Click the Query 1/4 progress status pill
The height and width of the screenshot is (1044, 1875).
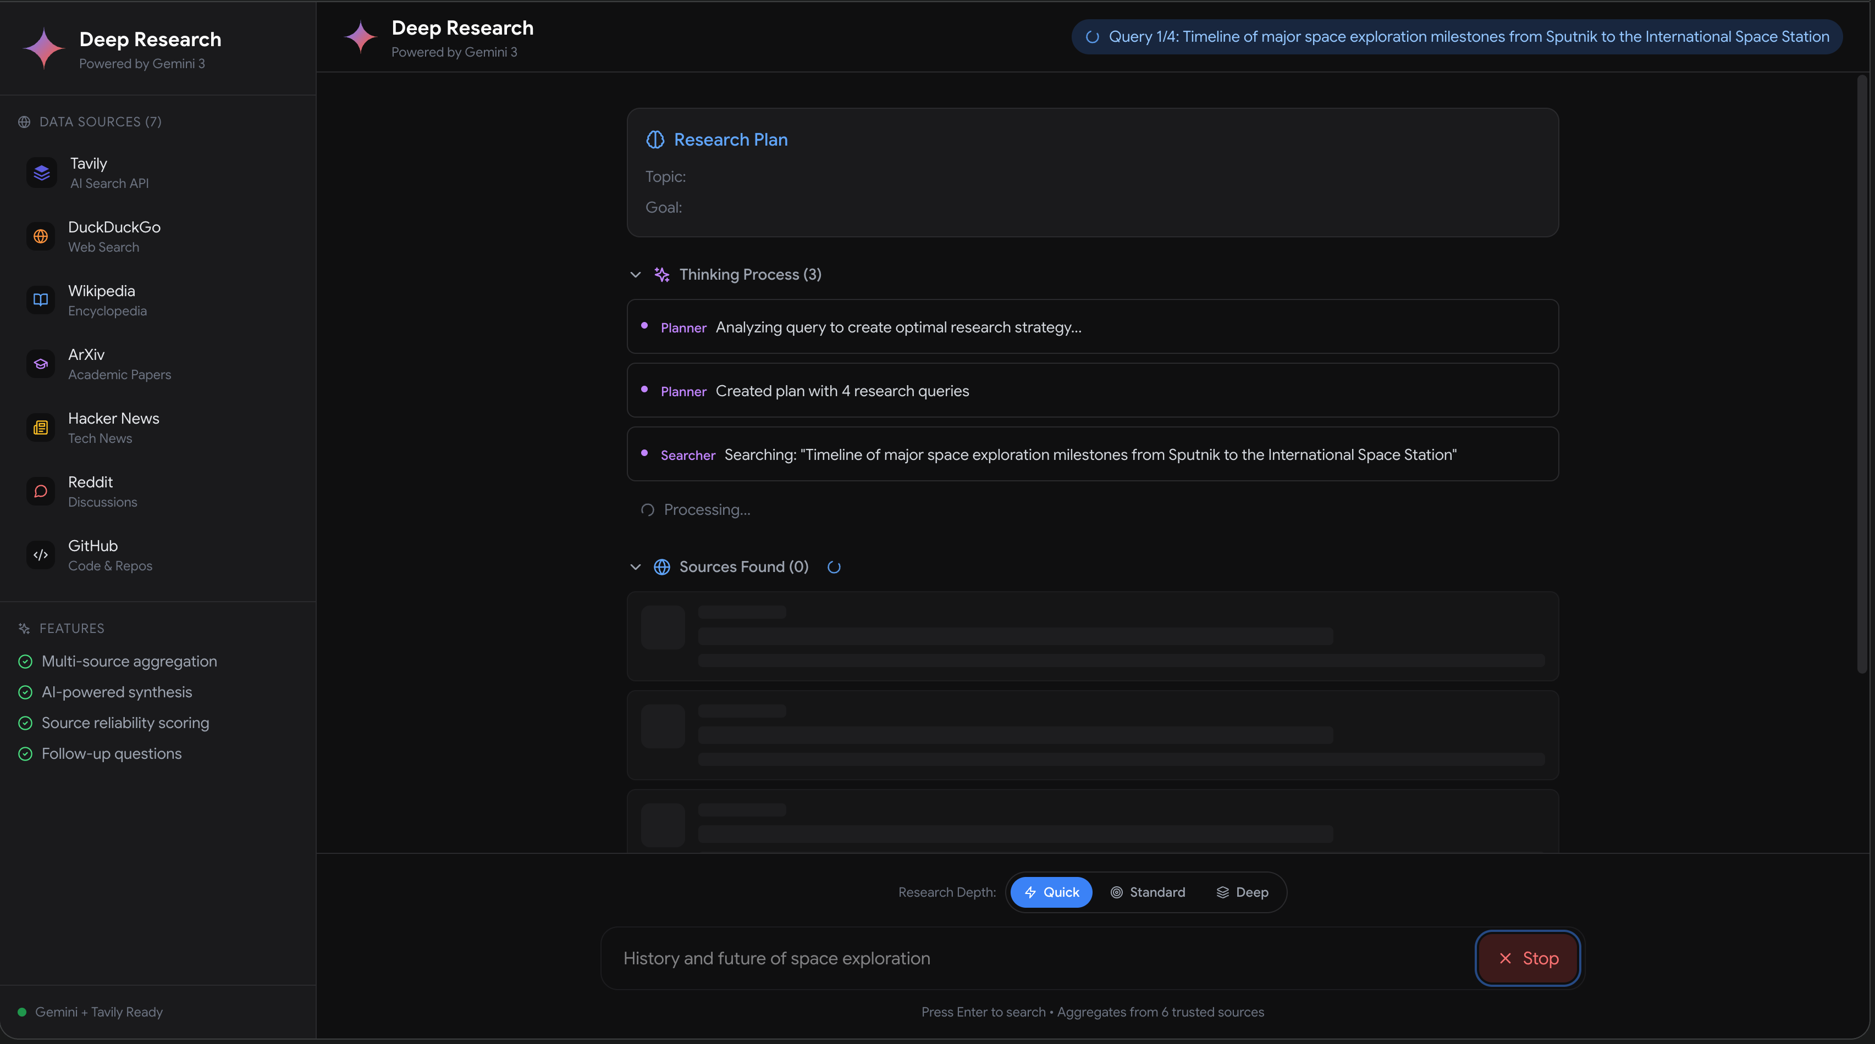pos(1457,37)
